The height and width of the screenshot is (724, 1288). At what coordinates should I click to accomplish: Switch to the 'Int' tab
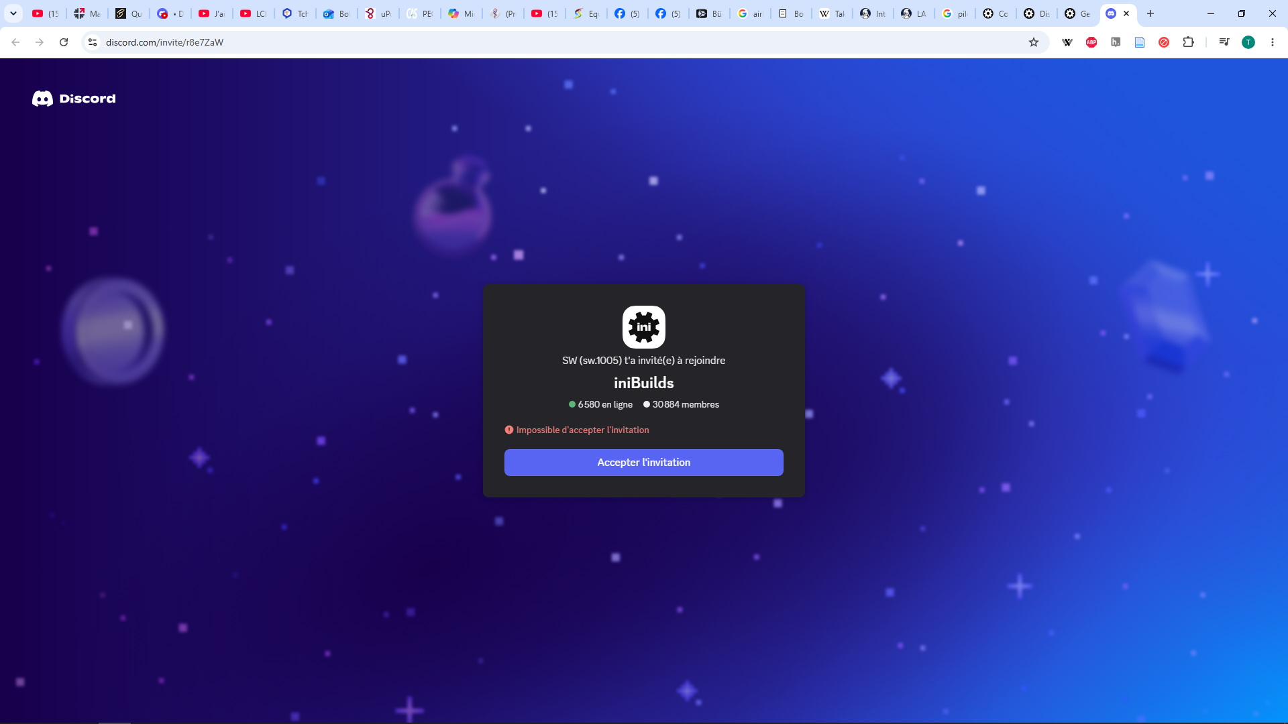[873, 13]
